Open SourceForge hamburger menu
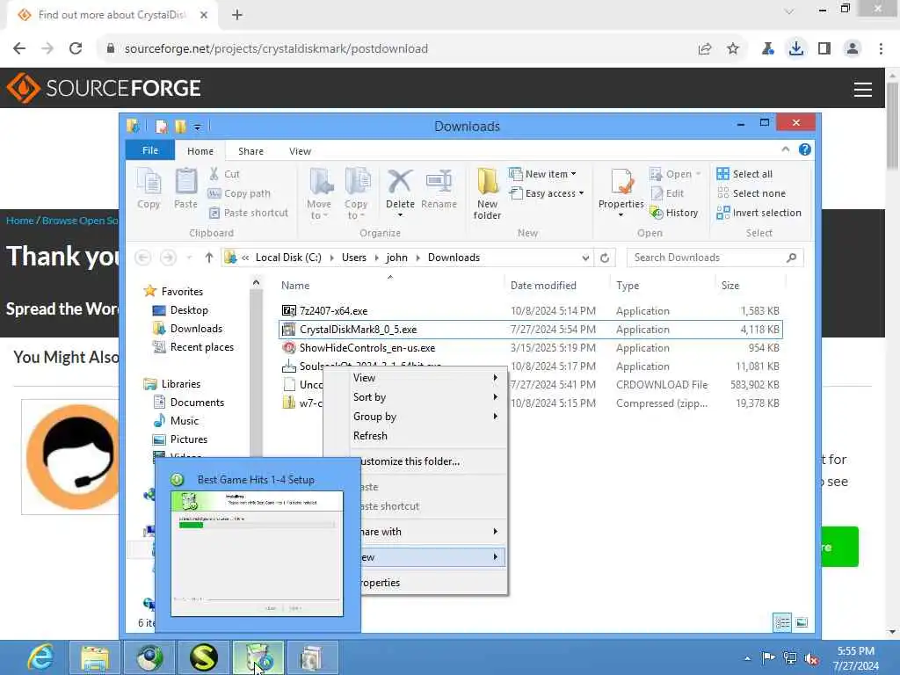This screenshot has width=900, height=675. pyautogui.click(x=863, y=89)
